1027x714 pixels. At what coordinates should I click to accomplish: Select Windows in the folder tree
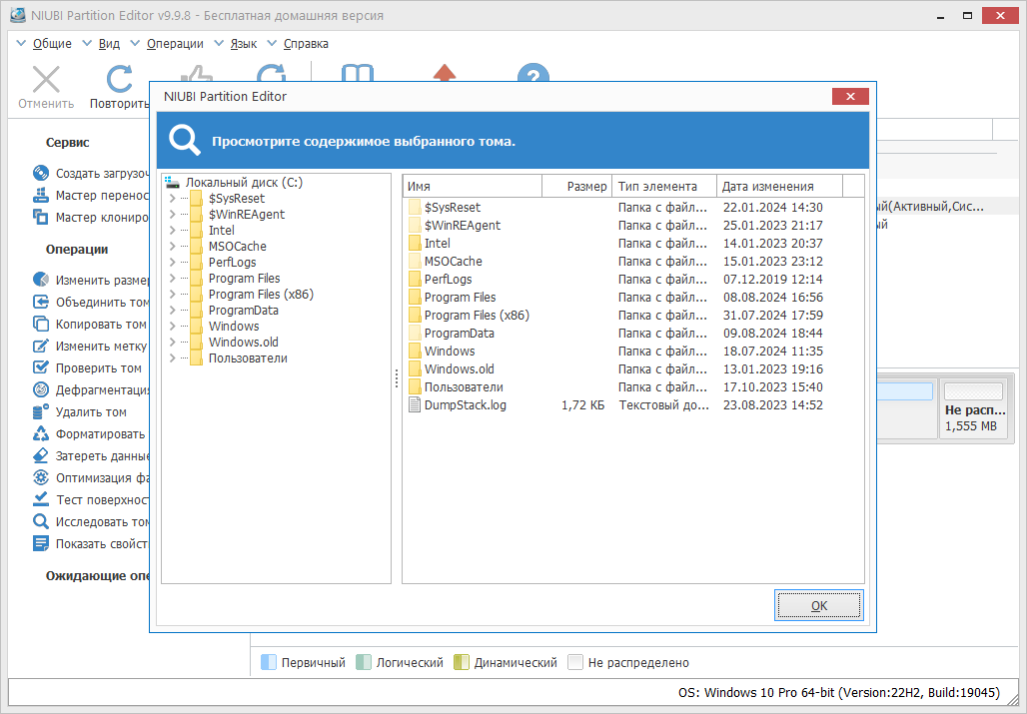(234, 326)
